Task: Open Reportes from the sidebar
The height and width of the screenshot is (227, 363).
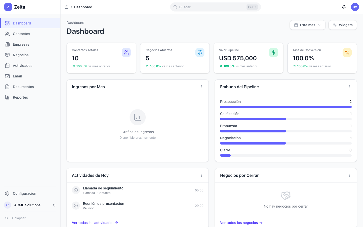Action: coord(20,97)
